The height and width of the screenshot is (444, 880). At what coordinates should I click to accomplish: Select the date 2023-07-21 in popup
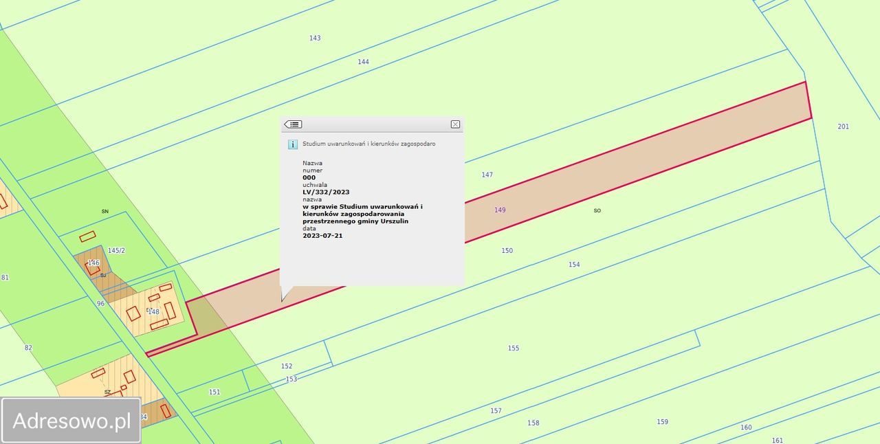[322, 236]
